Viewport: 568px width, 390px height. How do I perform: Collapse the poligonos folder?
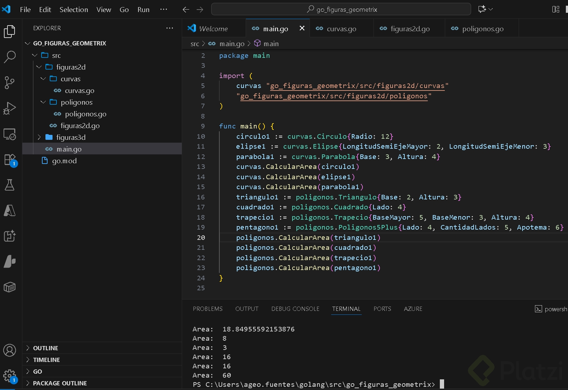click(x=76, y=102)
